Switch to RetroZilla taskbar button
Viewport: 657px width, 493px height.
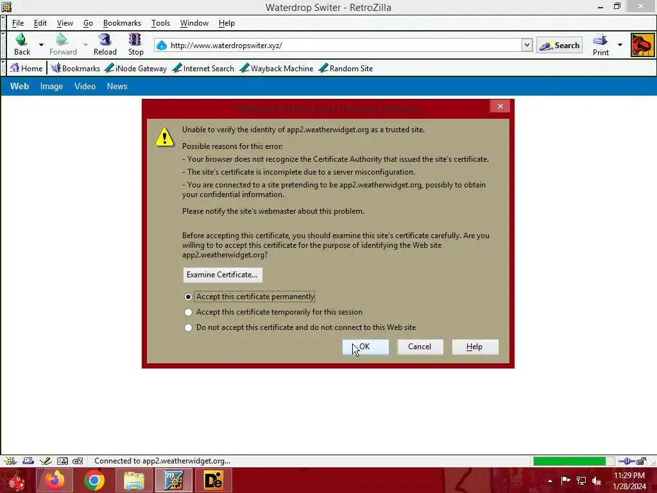pos(173,480)
